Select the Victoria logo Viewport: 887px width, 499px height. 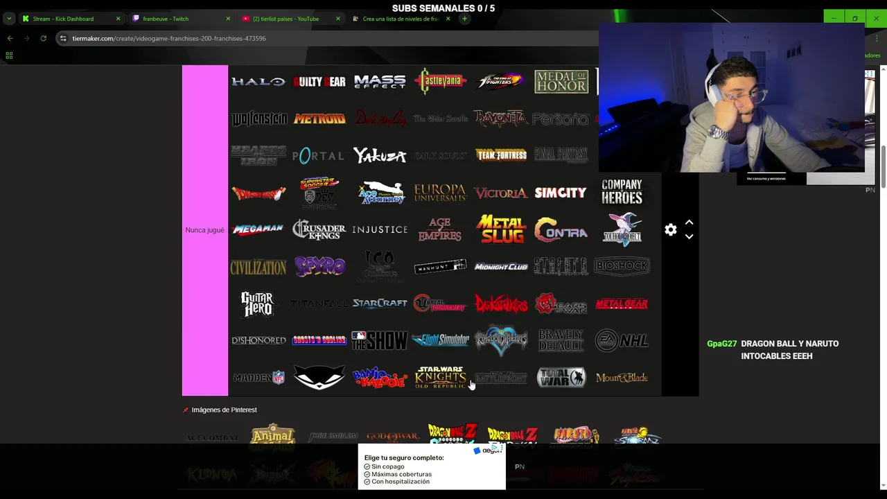tap(500, 193)
